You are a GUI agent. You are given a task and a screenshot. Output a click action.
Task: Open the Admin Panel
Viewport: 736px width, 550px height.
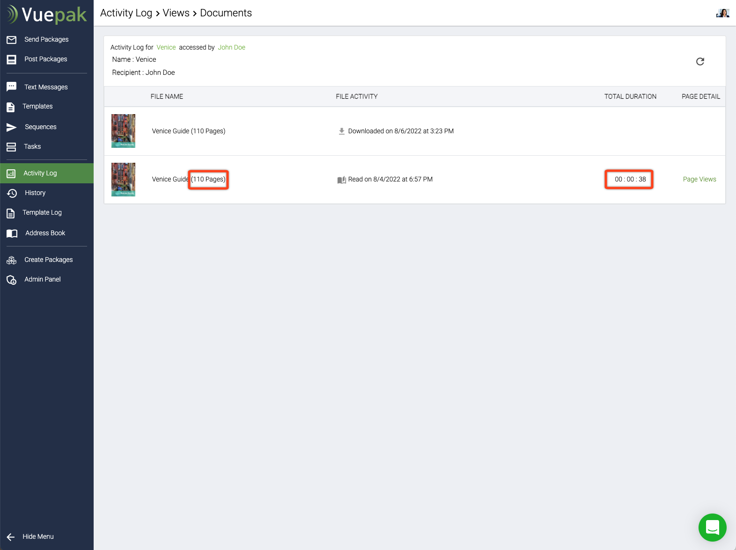pos(43,280)
